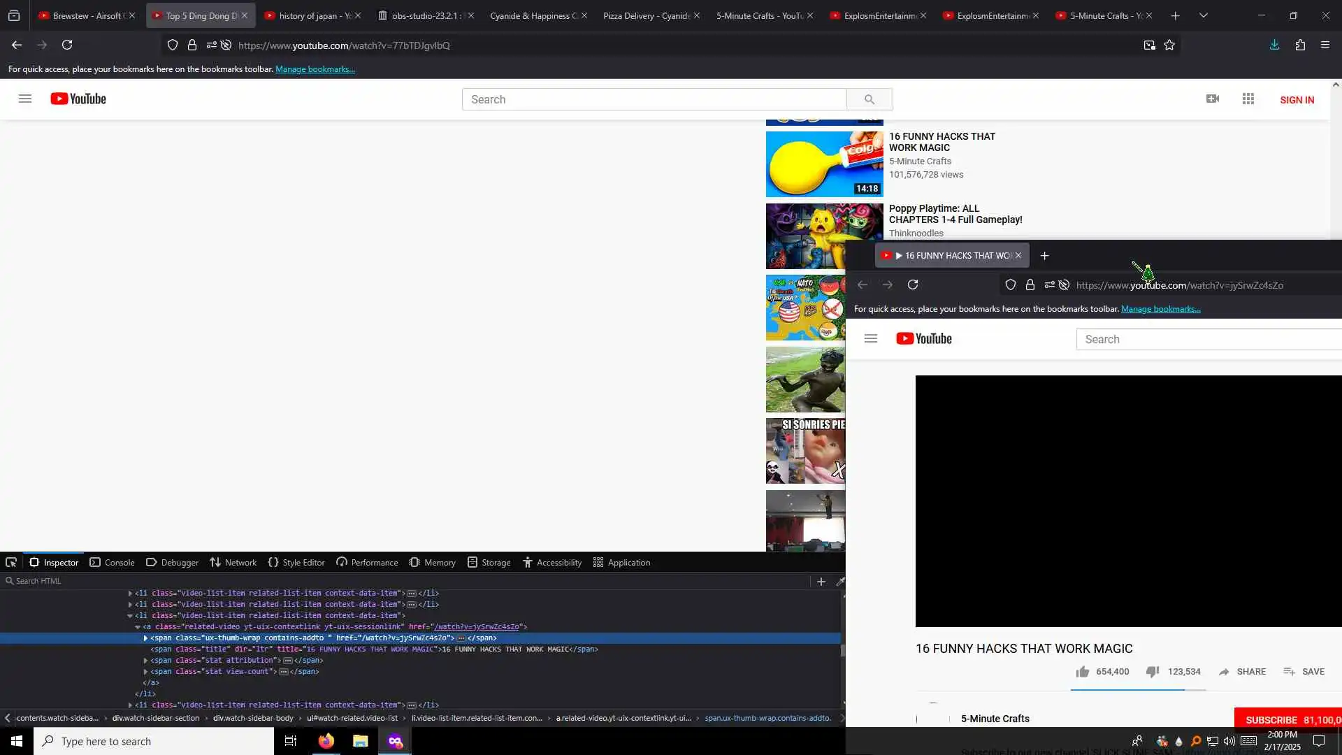Click the eyedropper icon in the Inspector toolbar
Viewport: 1342px width, 755px height.
click(840, 582)
